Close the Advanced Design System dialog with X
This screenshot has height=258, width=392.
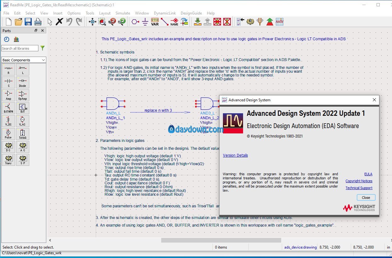coord(374,100)
